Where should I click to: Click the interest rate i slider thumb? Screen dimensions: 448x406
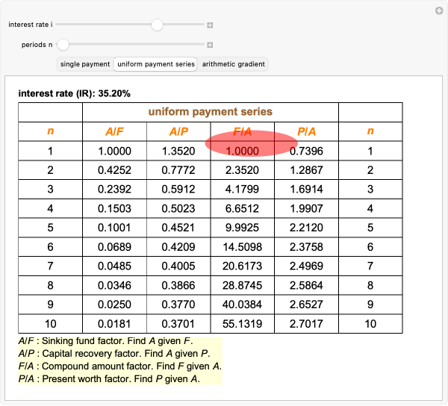point(157,25)
